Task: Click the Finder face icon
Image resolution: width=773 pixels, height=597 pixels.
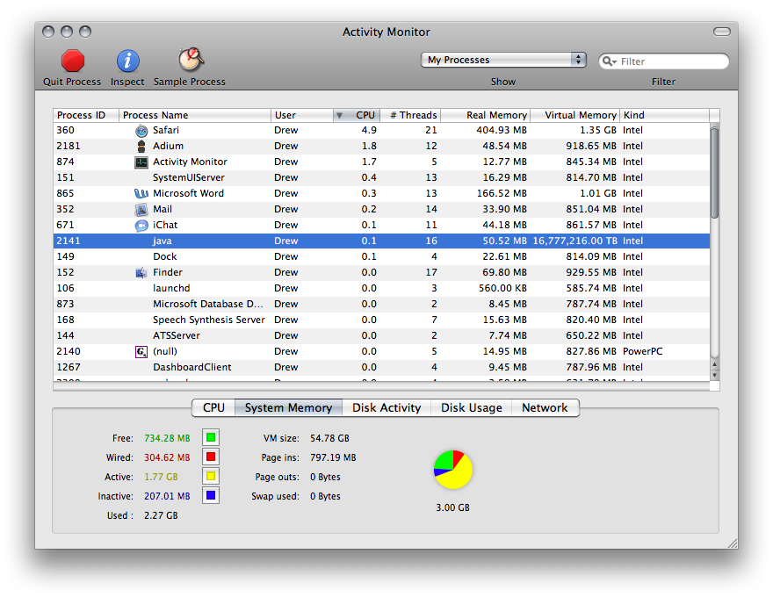Action: pyautogui.click(x=141, y=272)
